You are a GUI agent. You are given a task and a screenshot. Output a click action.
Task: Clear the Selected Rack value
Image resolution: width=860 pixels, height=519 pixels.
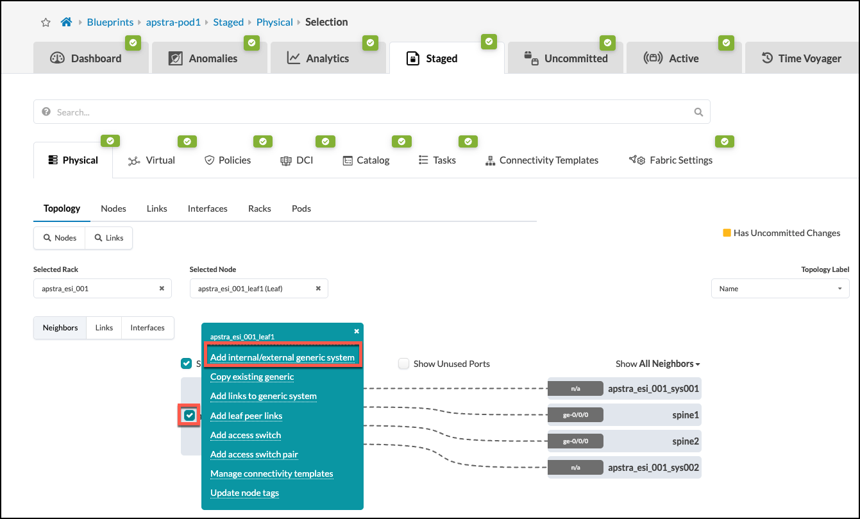[162, 289]
